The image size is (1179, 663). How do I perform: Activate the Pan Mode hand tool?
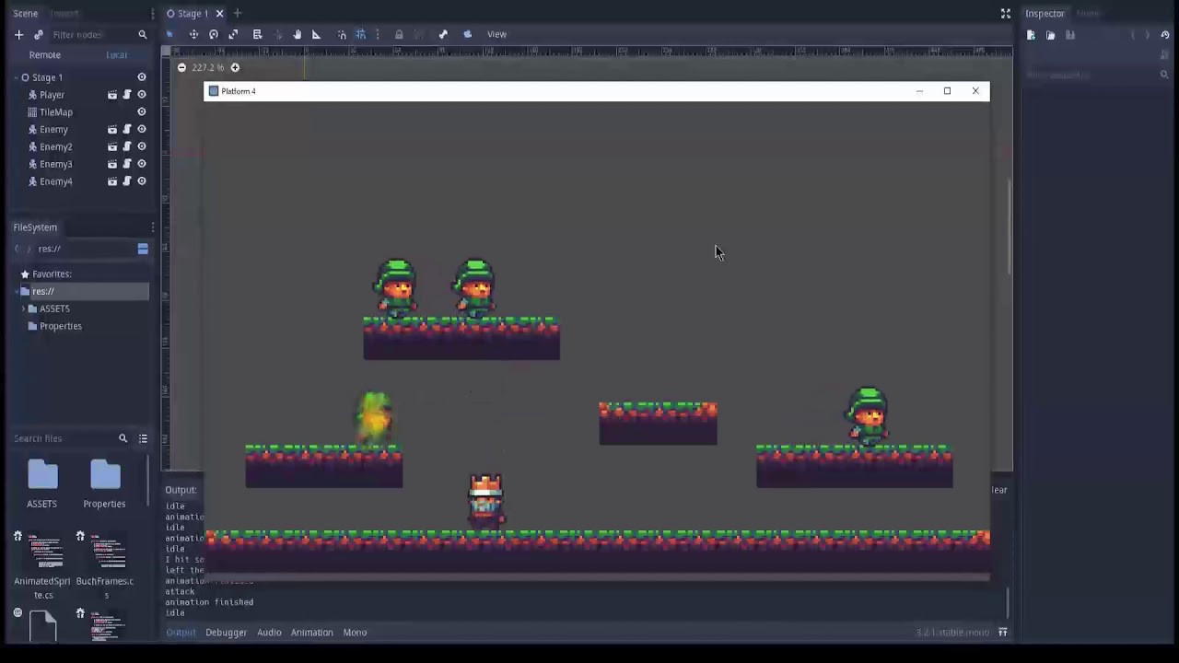tap(297, 34)
